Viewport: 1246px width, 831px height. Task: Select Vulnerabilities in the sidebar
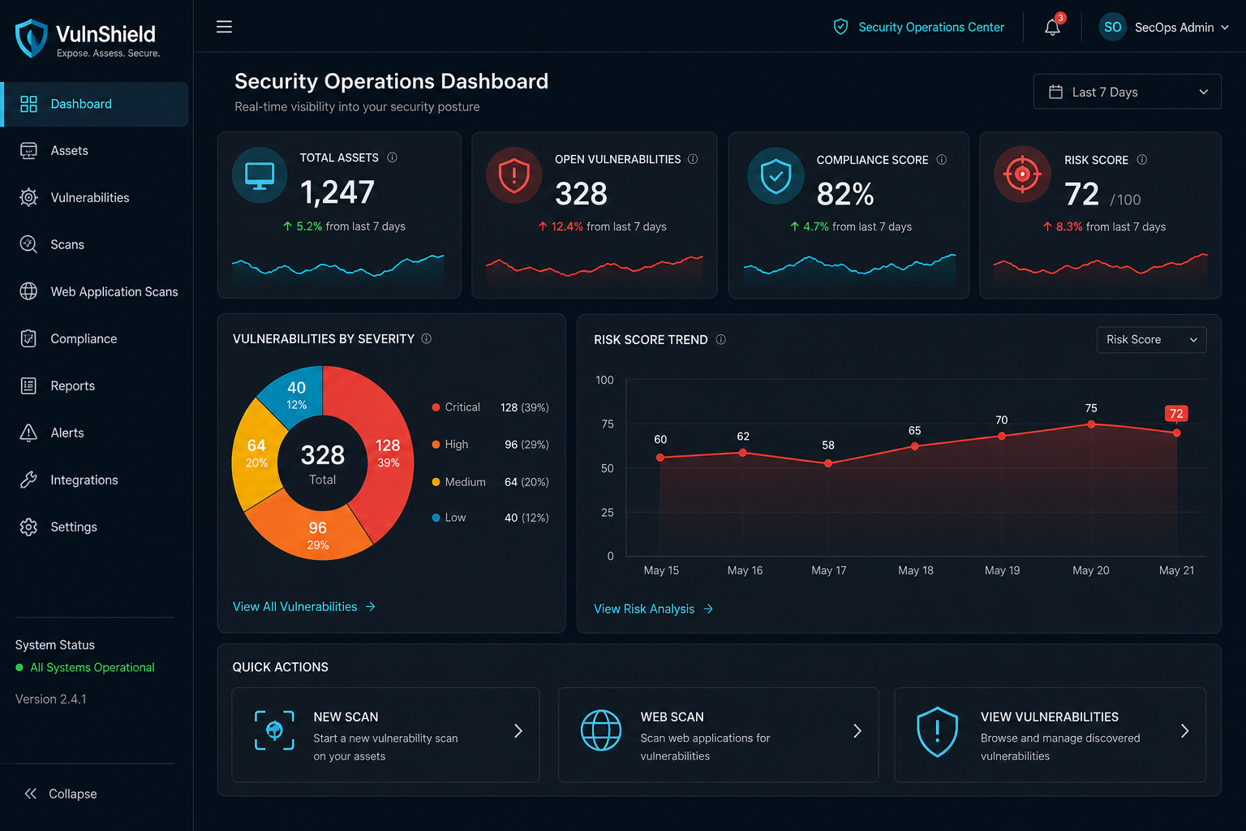tap(96, 197)
